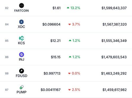
Task: Open the XDC ticker link
Action: pyautogui.click(x=21, y=27)
